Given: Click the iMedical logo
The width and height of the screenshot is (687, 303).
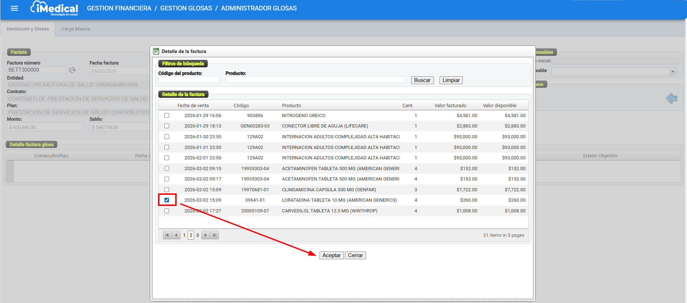Looking at the screenshot, I should pyautogui.click(x=54, y=8).
